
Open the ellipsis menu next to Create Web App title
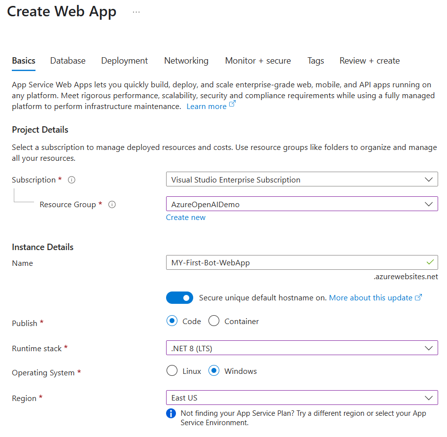[x=136, y=11]
